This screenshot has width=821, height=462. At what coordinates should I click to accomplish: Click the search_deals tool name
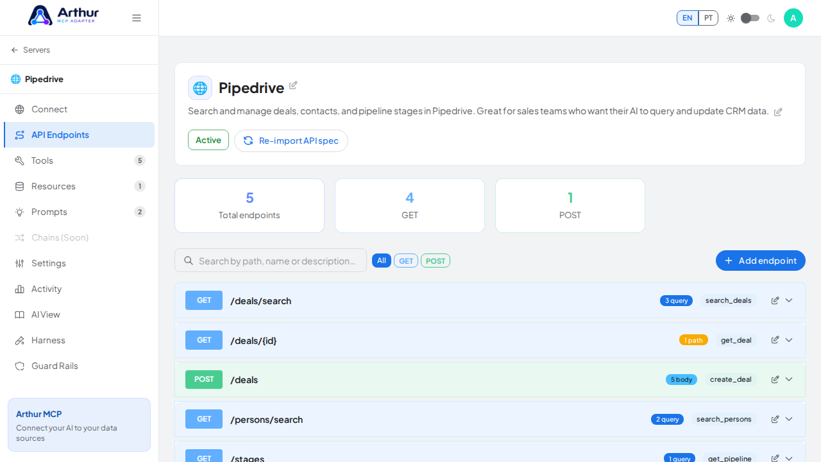coord(729,300)
